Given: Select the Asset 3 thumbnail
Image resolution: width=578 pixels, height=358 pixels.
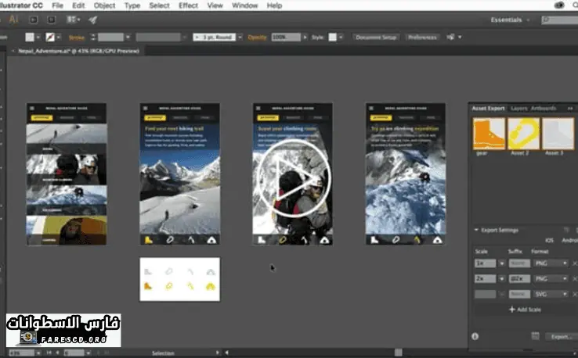Looking at the screenshot, I should tap(557, 133).
